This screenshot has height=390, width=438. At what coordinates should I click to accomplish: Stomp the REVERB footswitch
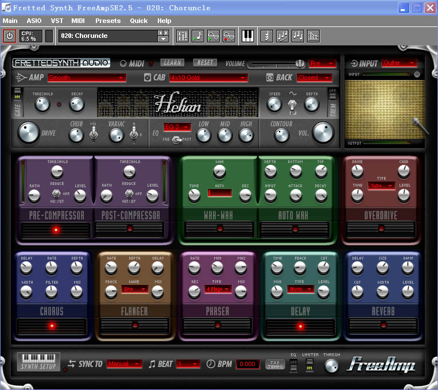(383, 326)
